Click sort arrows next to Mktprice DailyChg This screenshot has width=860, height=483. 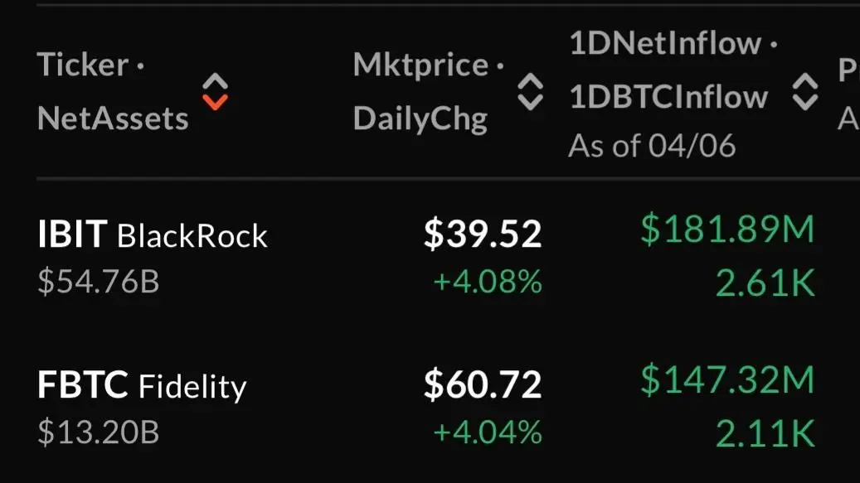click(531, 91)
